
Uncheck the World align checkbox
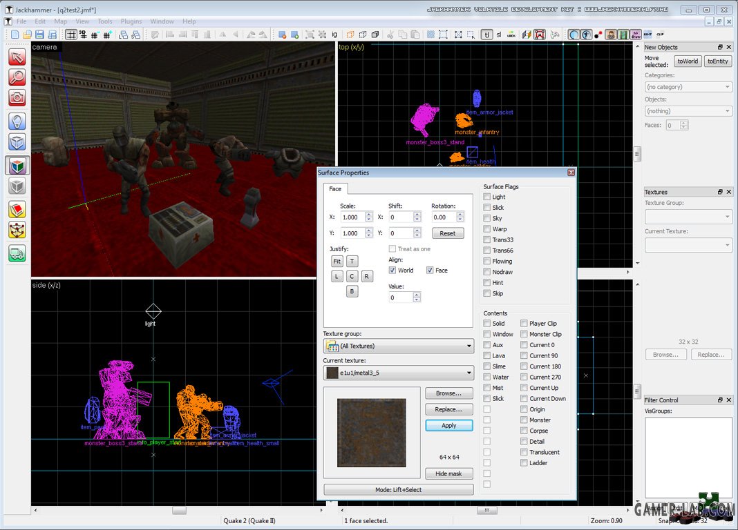[x=392, y=270]
